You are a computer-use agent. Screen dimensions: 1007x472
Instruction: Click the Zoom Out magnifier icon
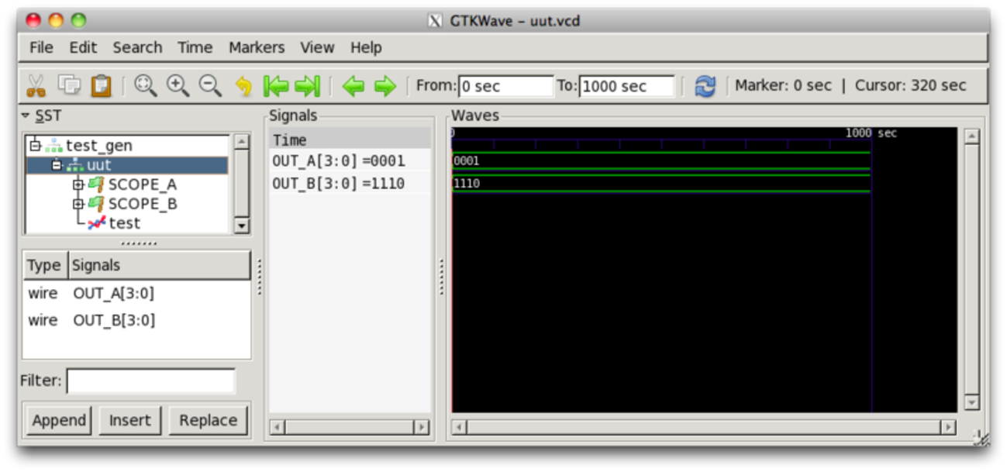tap(210, 85)
